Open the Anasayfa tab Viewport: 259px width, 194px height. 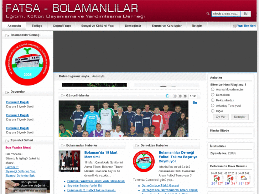pos(14,26)
